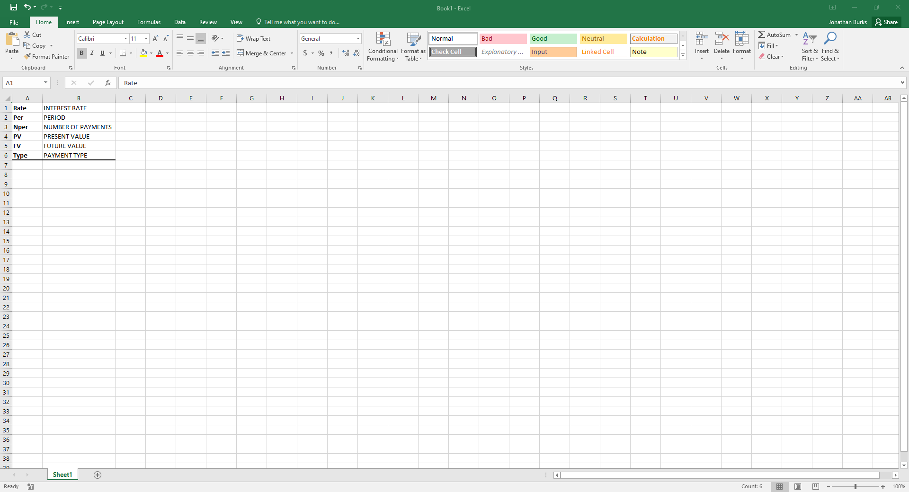The height and width of the screenshot is (492, 909).
Task: Apply italic formatting
Action: [92, 53]
